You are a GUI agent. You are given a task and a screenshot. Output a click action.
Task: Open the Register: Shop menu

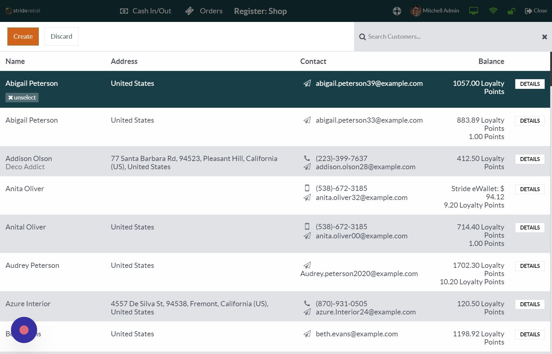(x=260, y=11)
